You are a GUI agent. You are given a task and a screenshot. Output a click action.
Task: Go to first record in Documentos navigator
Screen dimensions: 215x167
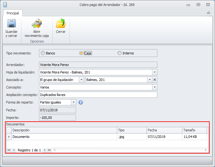[9, 150]
